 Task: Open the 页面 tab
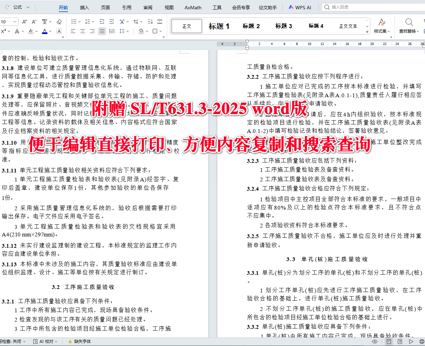[106, 8]
